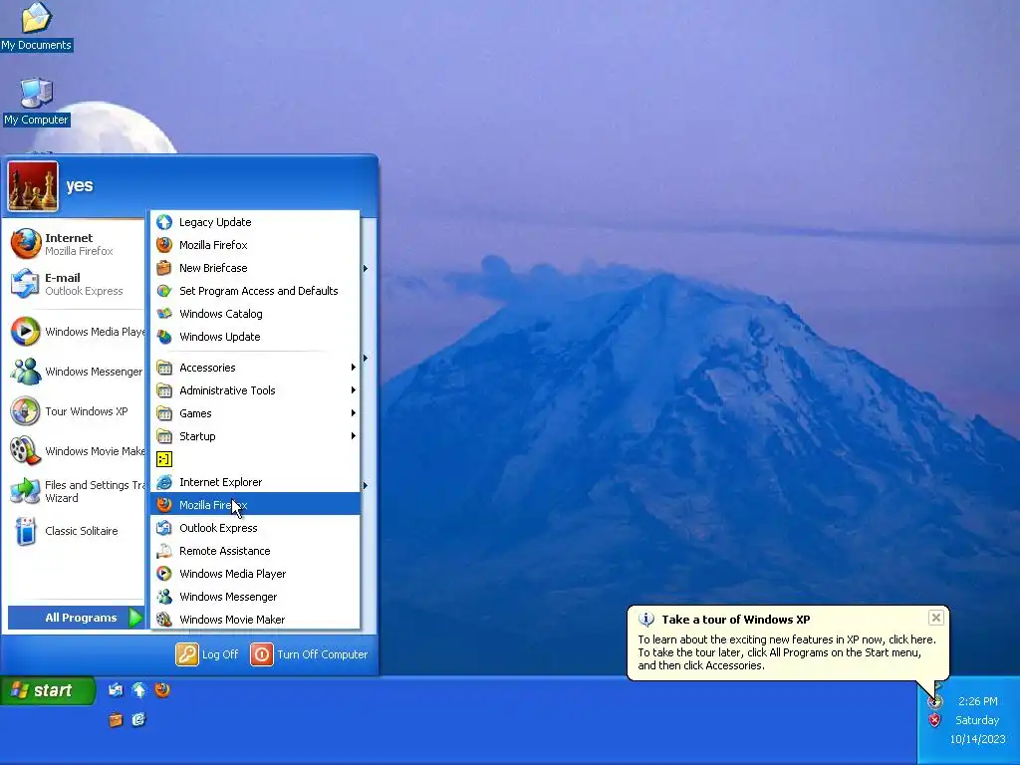
Task: Launch Tour Windows XP
Action: (76, 411)
